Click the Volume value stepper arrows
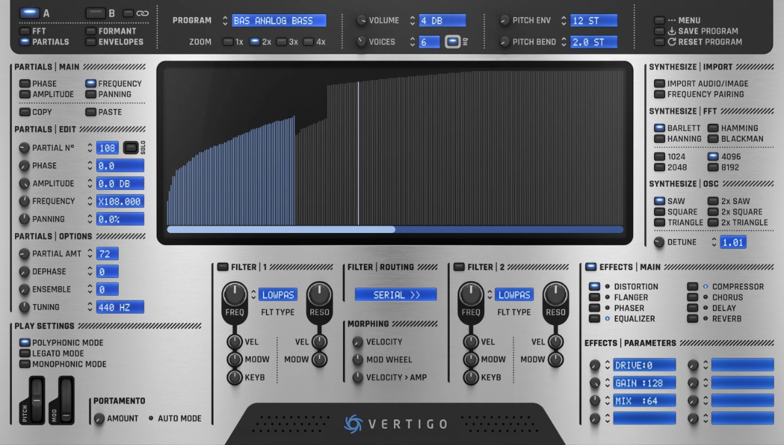This screenshot has height=445, width=784. (x=412, y=21)
